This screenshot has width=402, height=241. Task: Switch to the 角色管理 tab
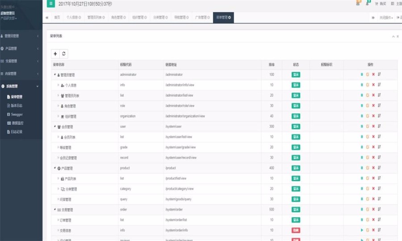(x=118, y=17)
